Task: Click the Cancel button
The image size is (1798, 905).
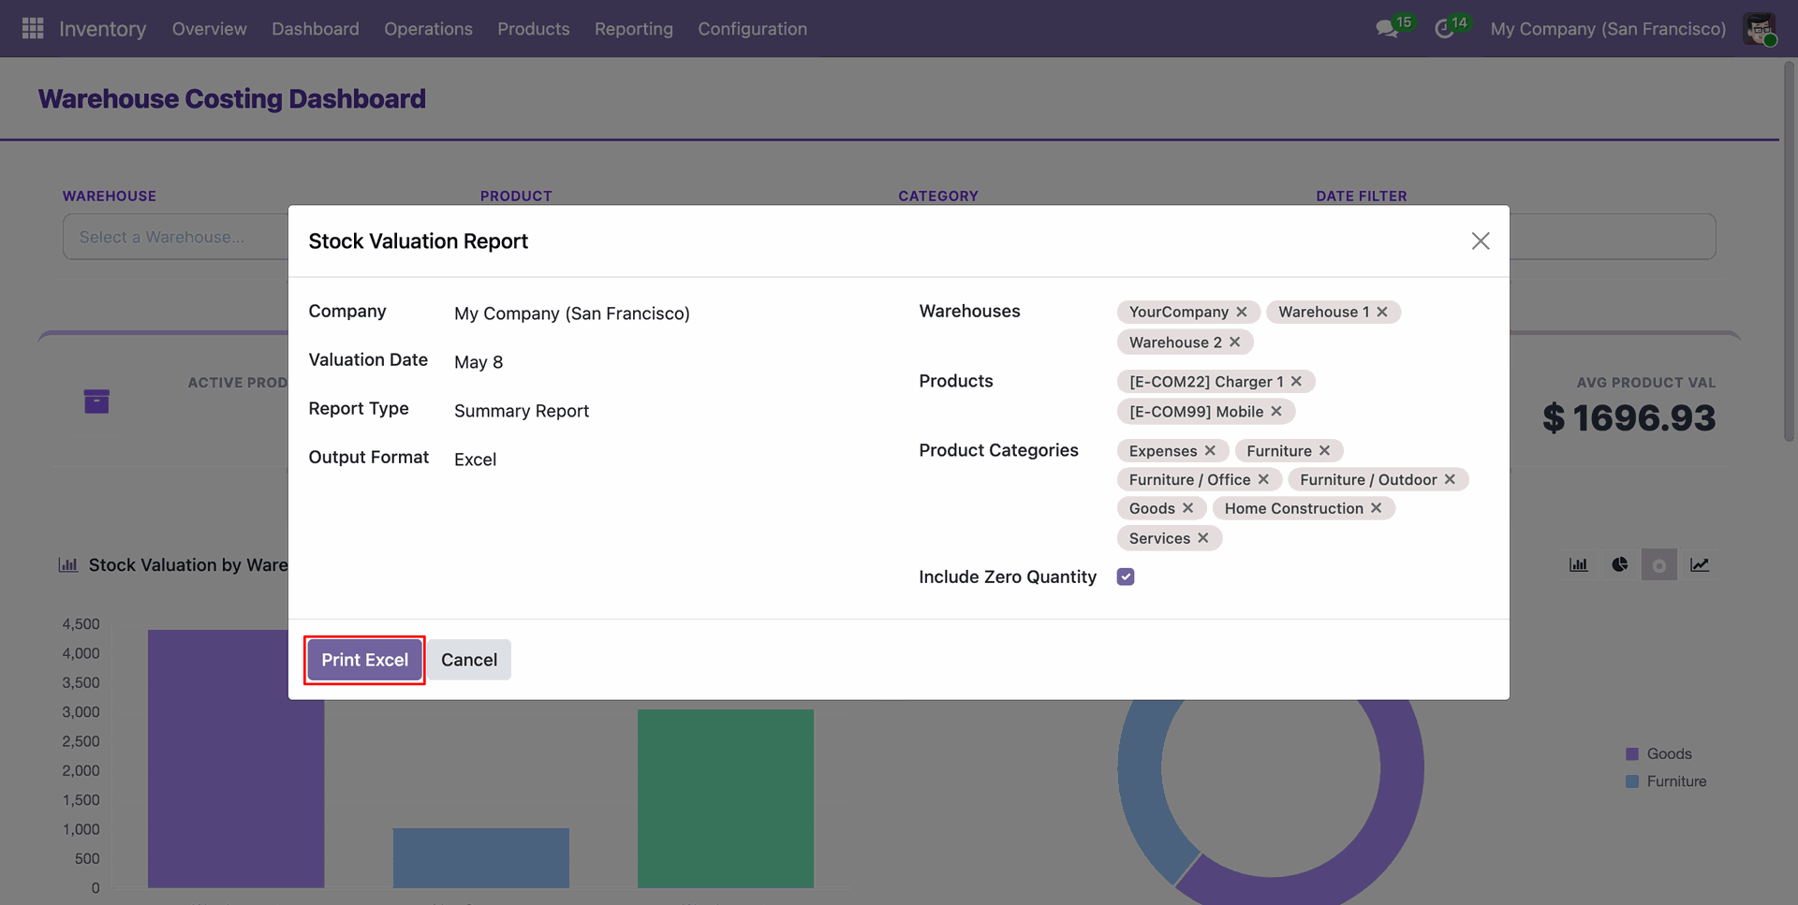Action: 469,660
